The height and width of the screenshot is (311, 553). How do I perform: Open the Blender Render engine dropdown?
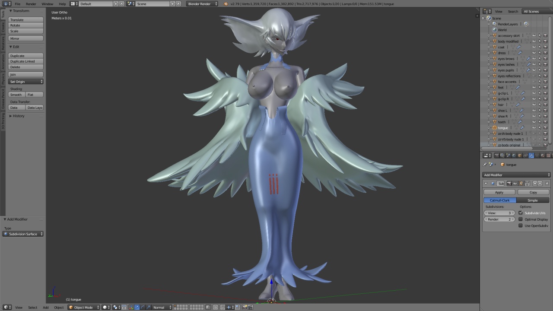(202, 4)
